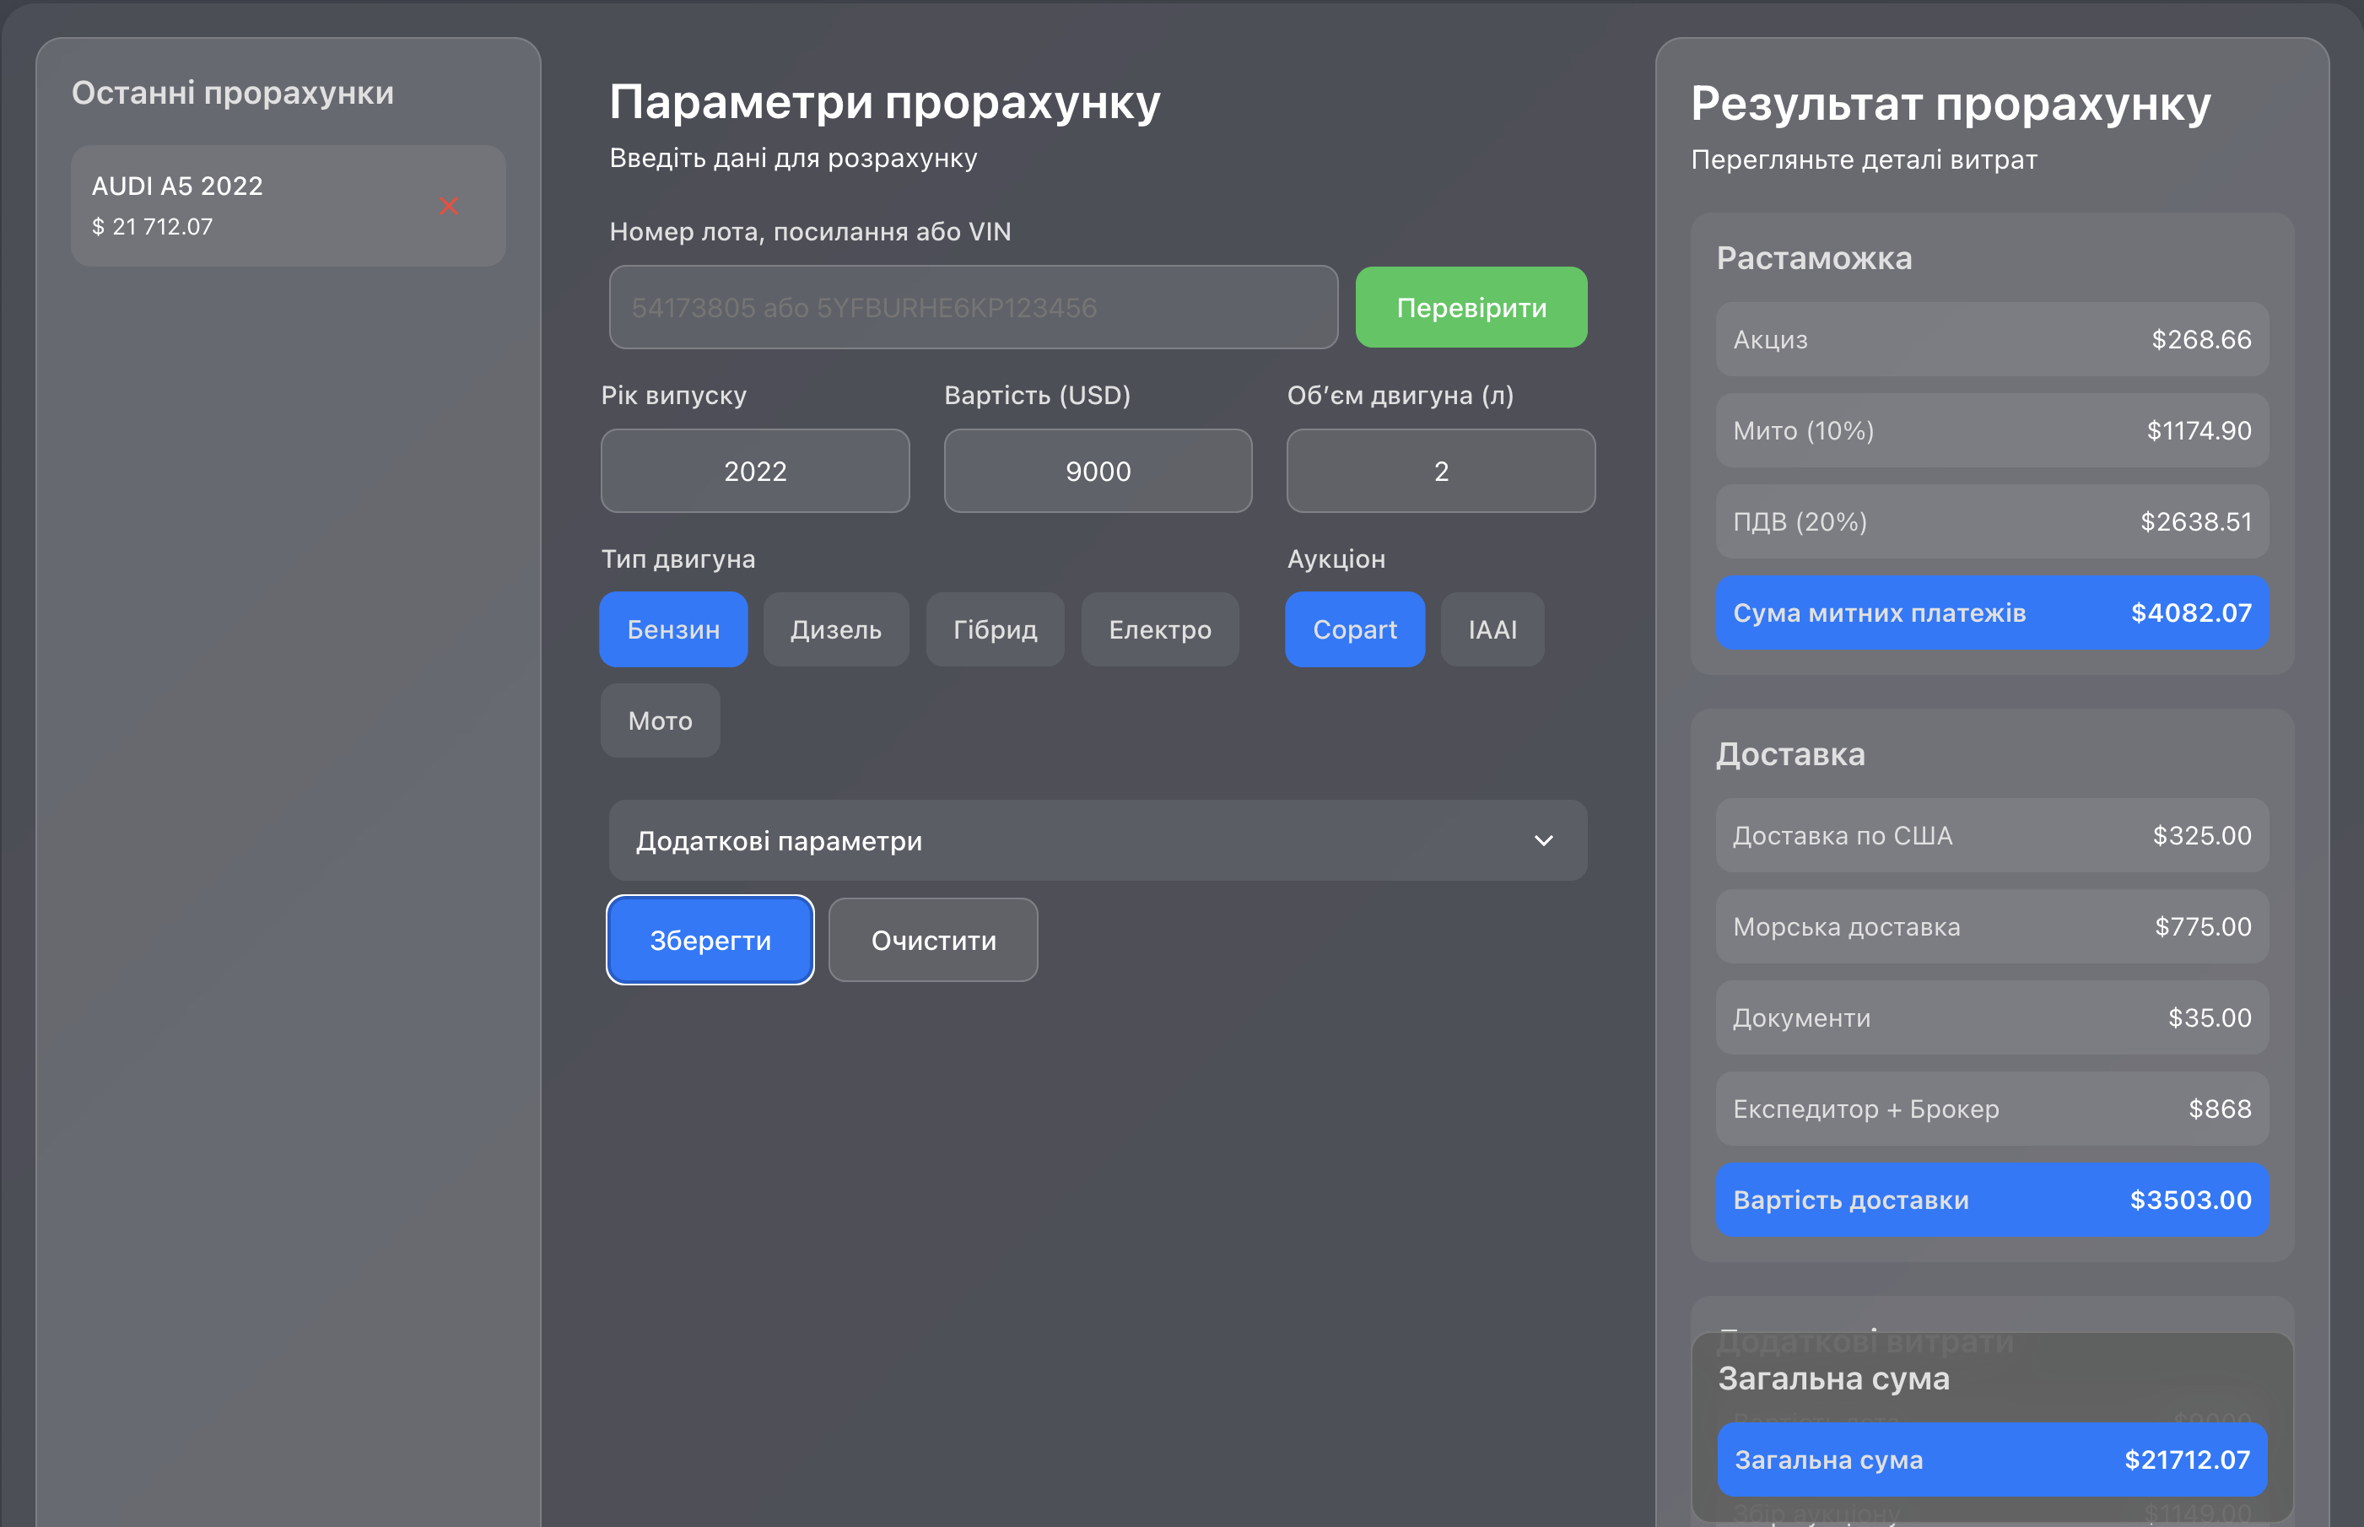Click the Загальна сума total row
2364x1527 pixels.
click(x=1991, y=1460)
